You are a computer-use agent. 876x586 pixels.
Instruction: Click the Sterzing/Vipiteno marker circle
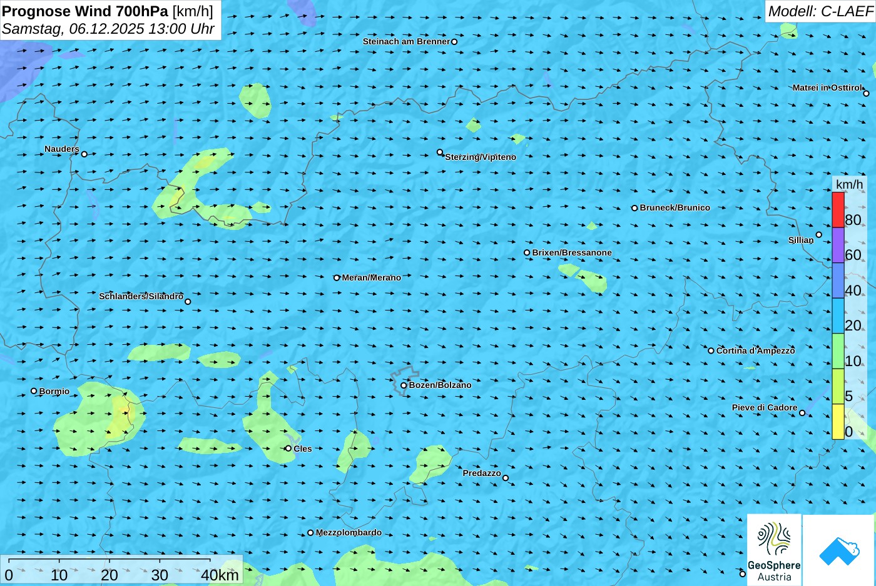coord(440,152)
